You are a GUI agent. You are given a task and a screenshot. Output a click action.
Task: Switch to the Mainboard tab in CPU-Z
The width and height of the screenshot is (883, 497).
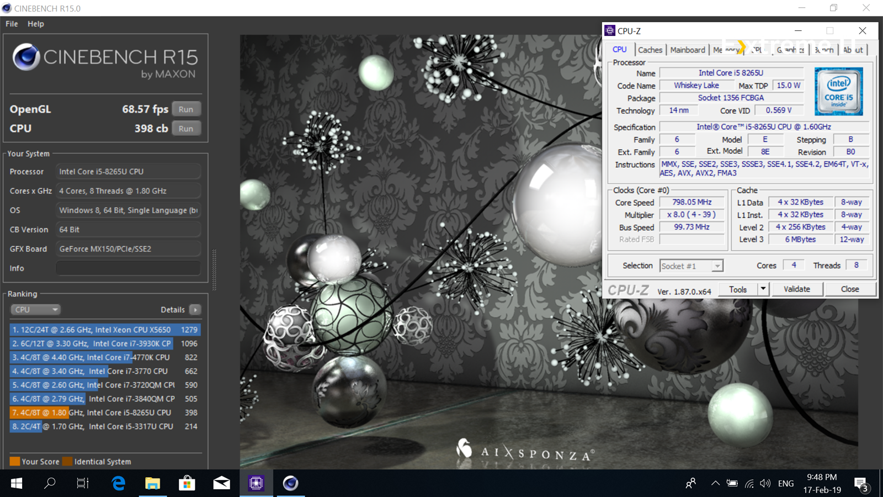688,50
